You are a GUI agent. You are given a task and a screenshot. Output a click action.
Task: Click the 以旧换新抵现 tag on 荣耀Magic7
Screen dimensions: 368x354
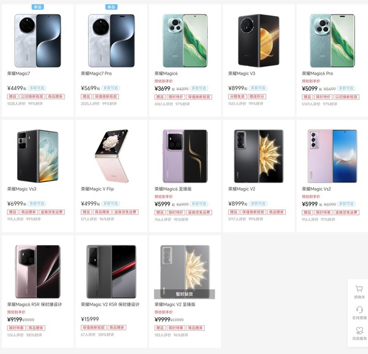coord(33,96)
